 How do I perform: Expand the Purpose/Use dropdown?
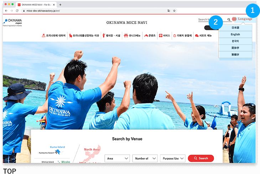(x=172, y=158)
